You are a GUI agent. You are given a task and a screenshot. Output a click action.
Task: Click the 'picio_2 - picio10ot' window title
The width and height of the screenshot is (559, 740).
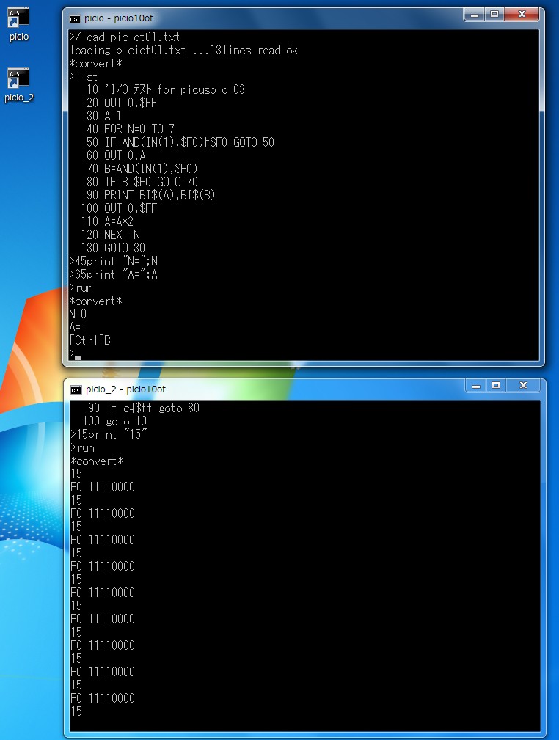click(x=125, y=389)
